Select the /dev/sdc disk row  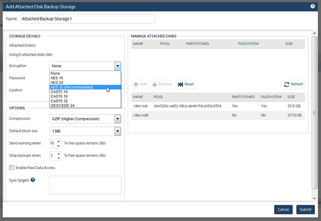(218, 106)
